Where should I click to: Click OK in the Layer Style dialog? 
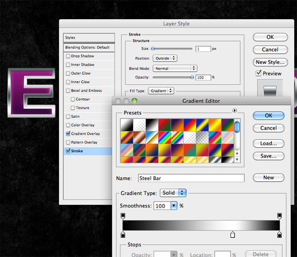tap(270, 37)
